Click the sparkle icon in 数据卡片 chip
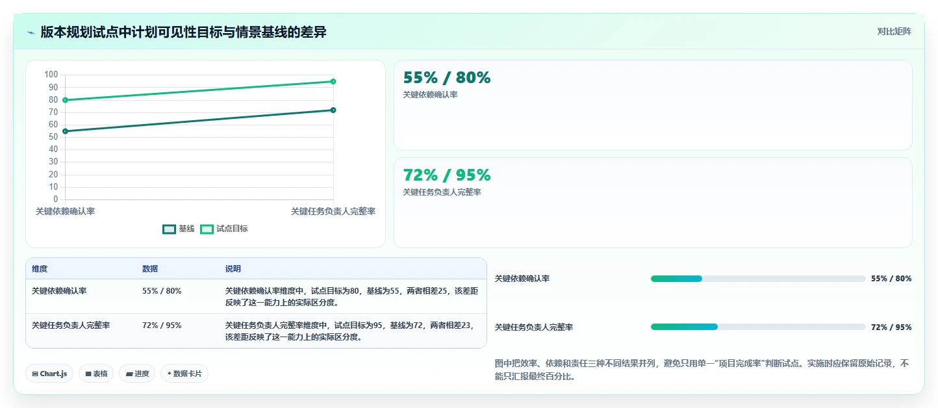The height and width of the screenshot is (408, 938). [169, 374]
